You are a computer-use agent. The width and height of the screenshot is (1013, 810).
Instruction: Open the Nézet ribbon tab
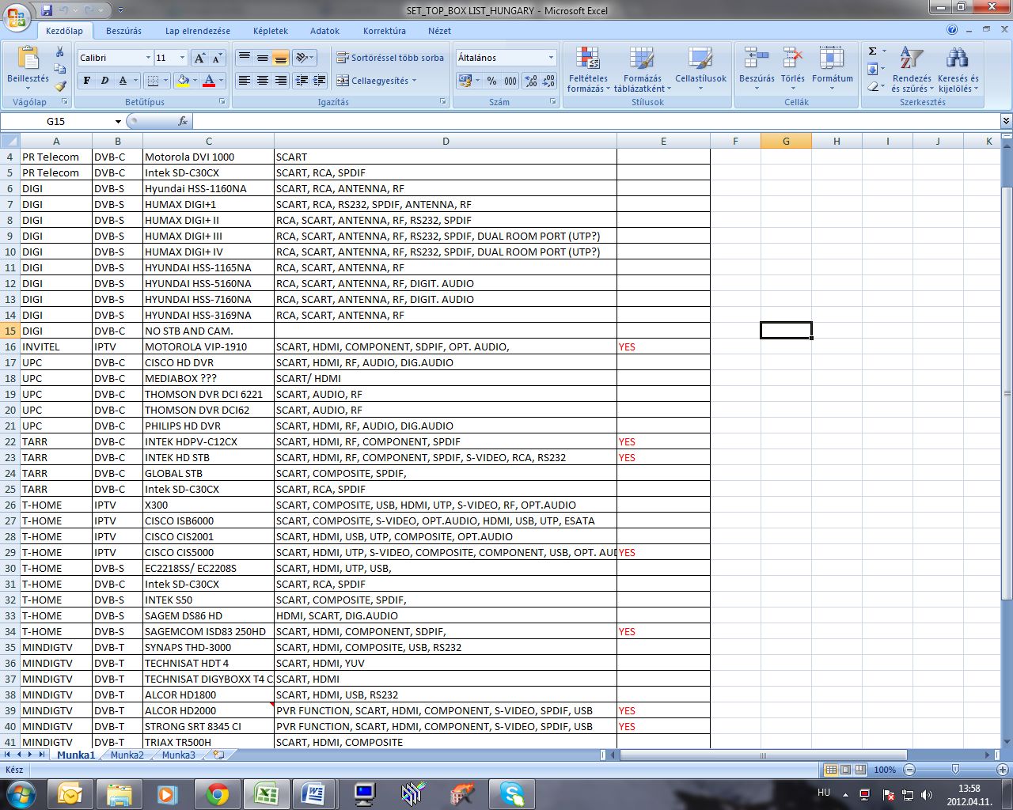point(439,31)
